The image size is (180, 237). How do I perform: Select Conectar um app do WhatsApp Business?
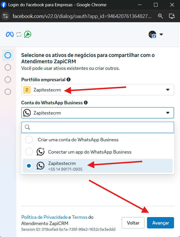98,152
